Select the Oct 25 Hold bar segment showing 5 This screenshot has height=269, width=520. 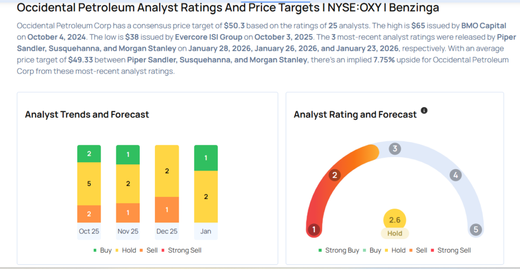click(x=89, y=184)
